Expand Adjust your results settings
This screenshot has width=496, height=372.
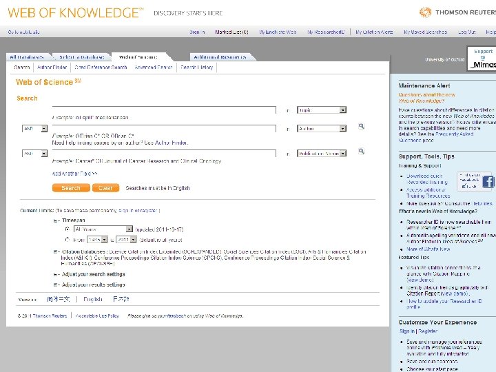click(56, 285)
